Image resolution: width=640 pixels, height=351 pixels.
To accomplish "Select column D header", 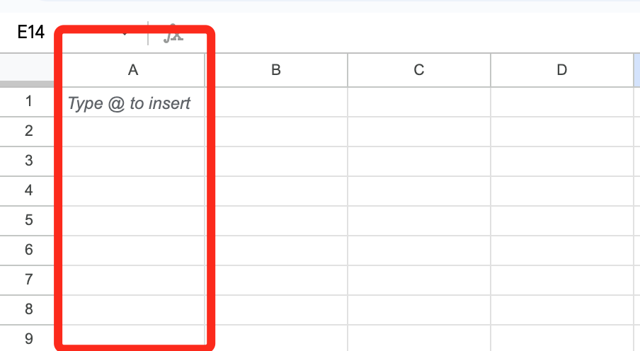I will point(561,70).
